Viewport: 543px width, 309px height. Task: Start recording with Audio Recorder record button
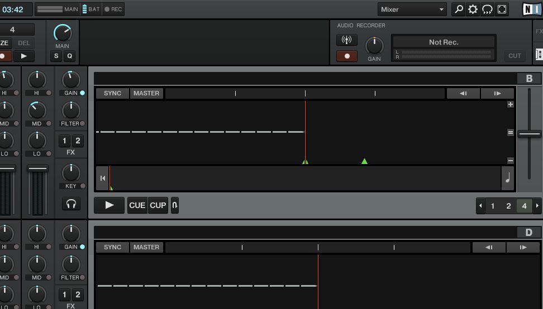(x=346, y=56)
